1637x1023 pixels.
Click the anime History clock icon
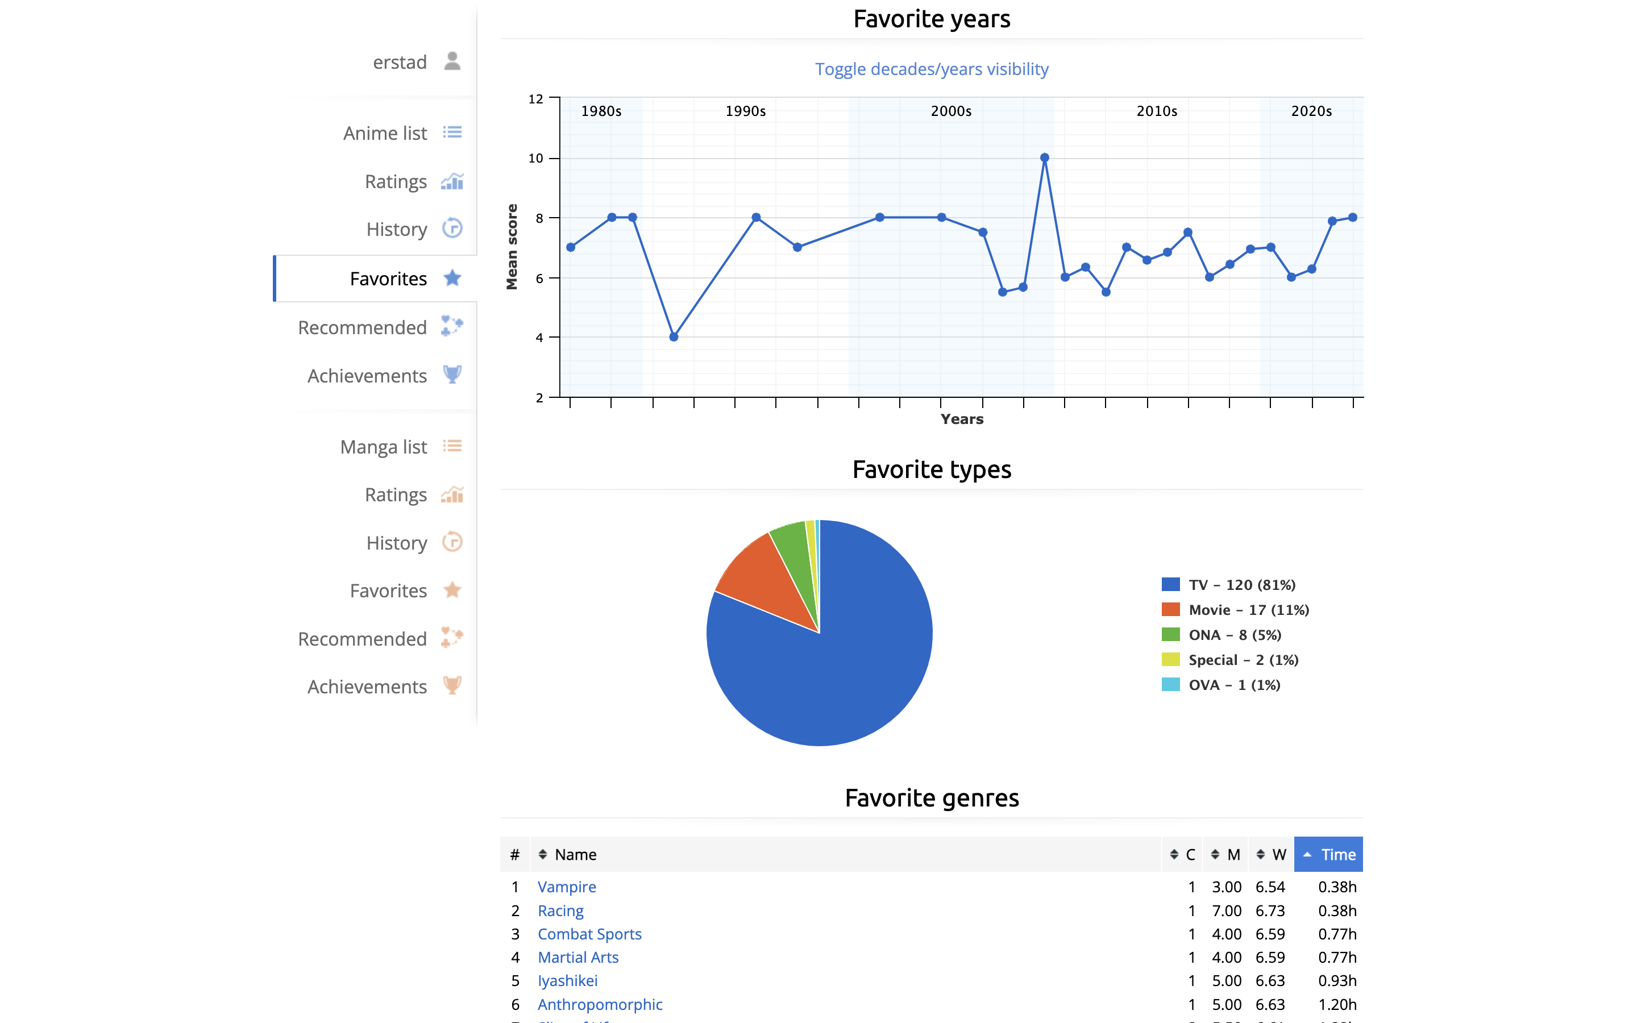point(452,228)
